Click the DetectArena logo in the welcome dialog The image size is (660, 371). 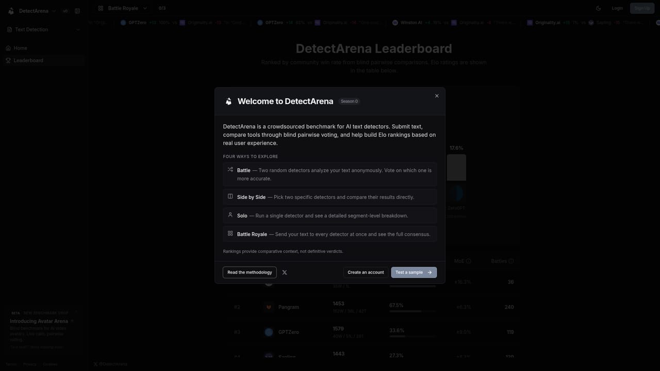[x=228, y=102]
